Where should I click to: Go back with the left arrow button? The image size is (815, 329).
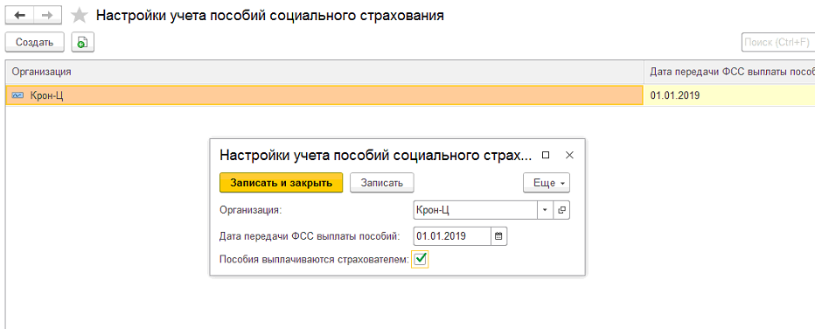click(19, 15)
